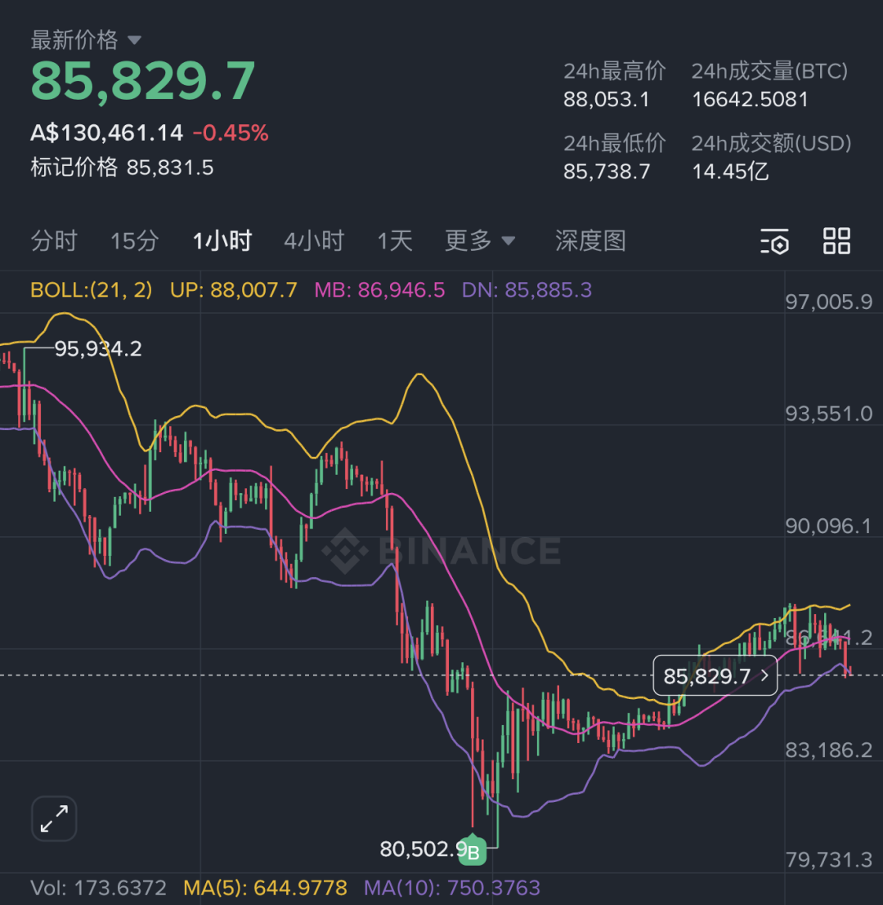Tap the 标记价格 mark price label
The width and height of the screenshot is (883, 905).
tap(74, 168)
